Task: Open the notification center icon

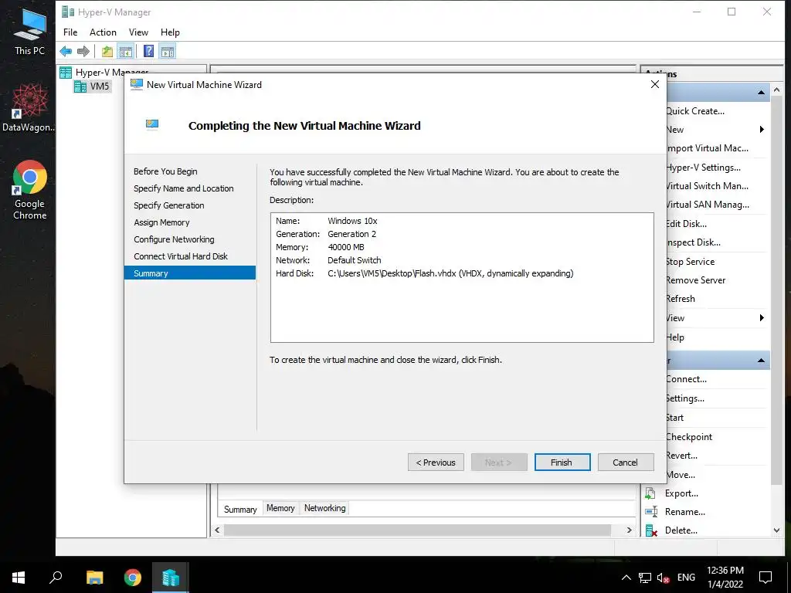Action: pyautogui.click(x=766, y=578)
